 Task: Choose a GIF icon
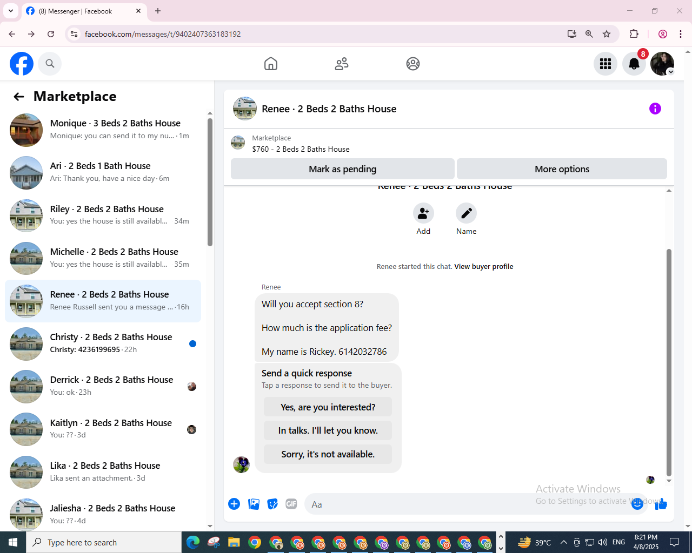pyautogui.click(x=291, y=504)
